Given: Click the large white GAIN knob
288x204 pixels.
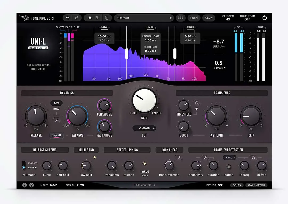Looking at the screenshot, I should click(x=144, y=100).
